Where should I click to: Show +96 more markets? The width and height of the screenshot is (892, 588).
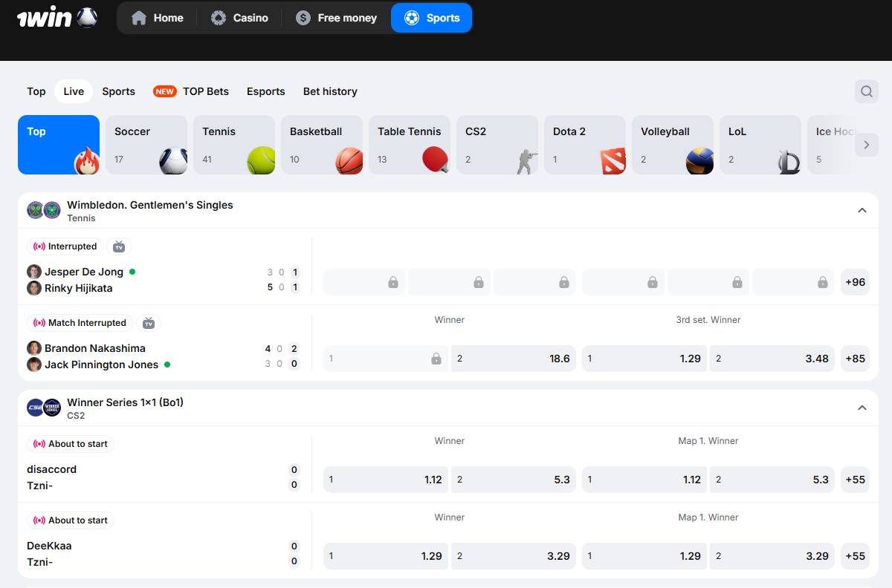pyautogui.click(x=855, y=282)
